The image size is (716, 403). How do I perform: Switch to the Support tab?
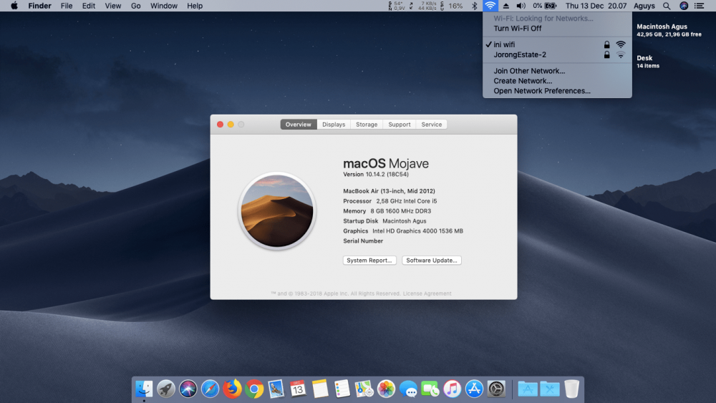click(400, 124)
